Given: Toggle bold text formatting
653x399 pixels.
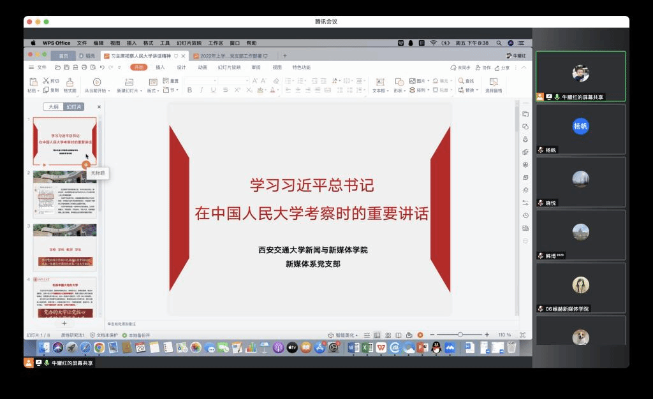Looking at the screenshot, I should [189, 91].
